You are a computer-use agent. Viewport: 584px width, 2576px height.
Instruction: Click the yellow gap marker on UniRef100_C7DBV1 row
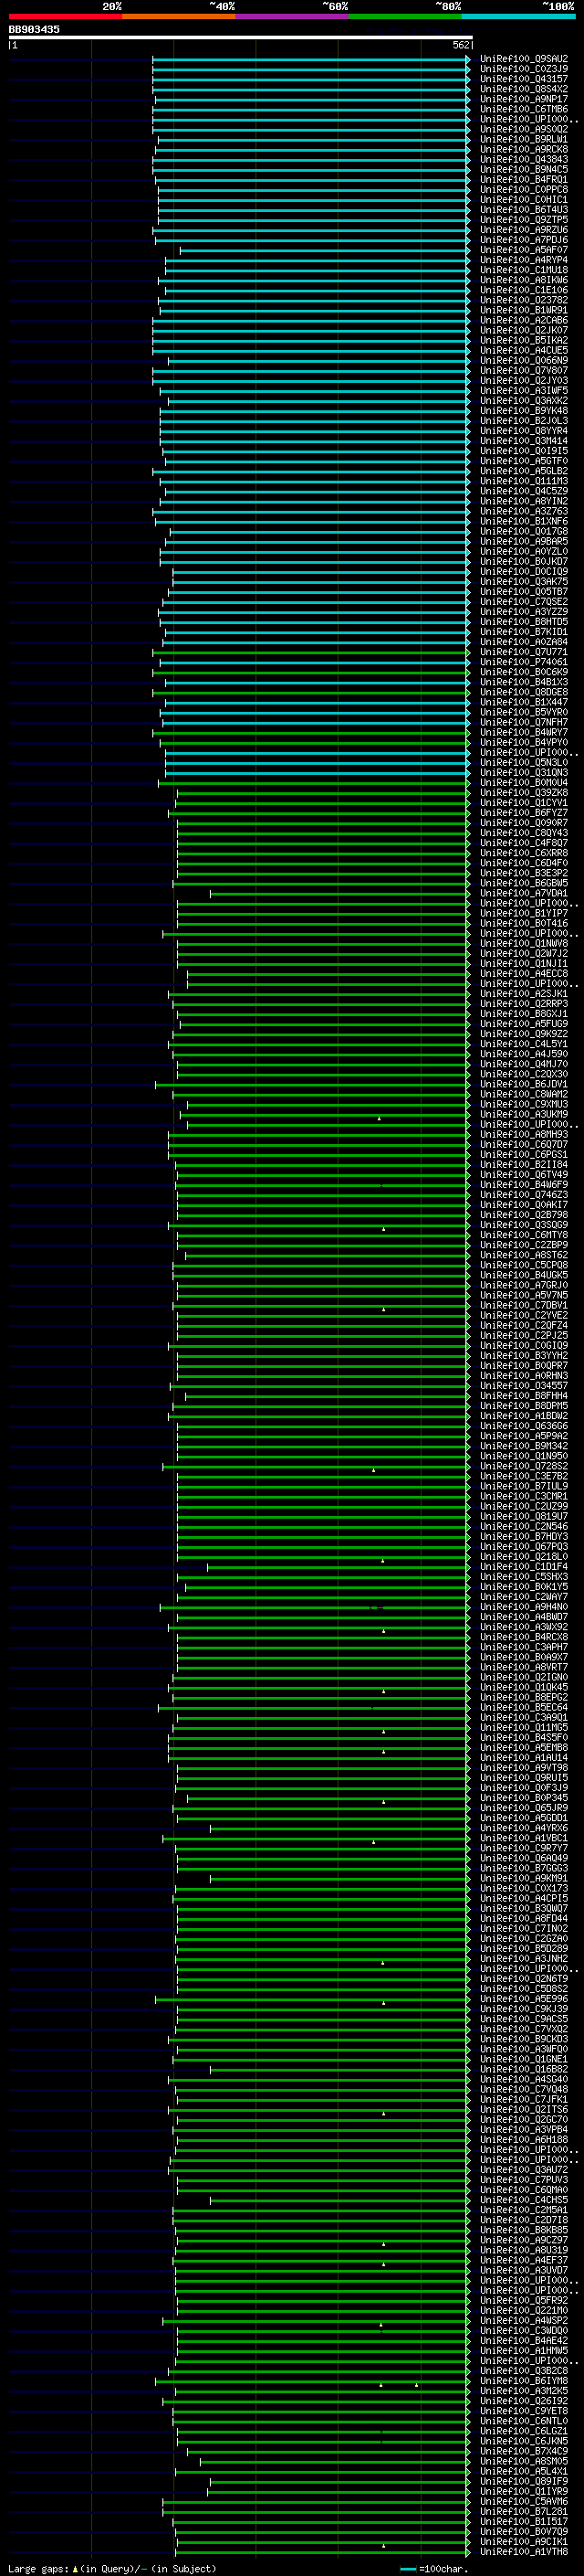383,1309
